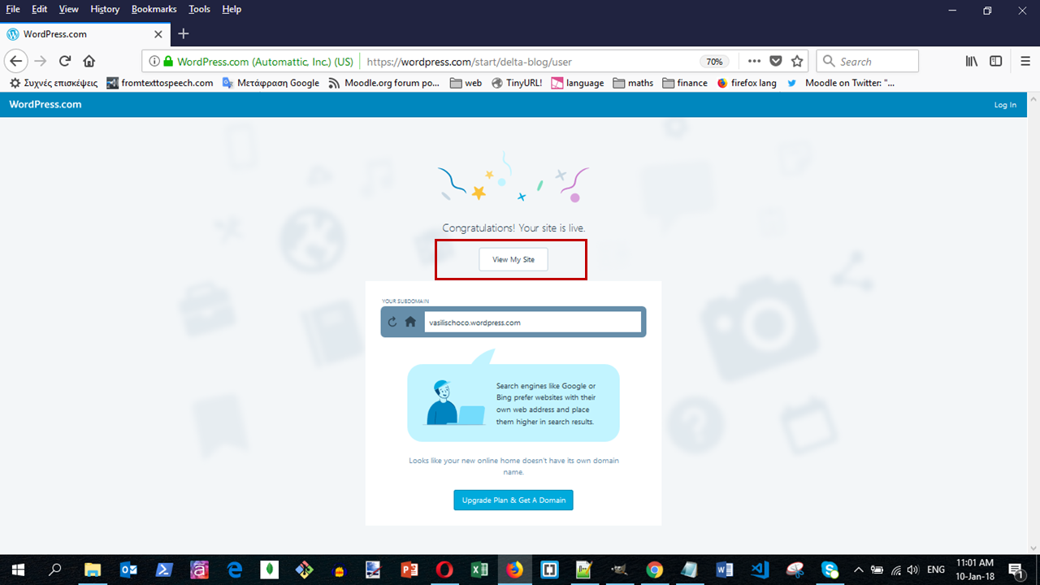The width and height of the screenshot is (1040, 585).
Task: Open Windows taskbar search
Action: click(x=56, y=570)
